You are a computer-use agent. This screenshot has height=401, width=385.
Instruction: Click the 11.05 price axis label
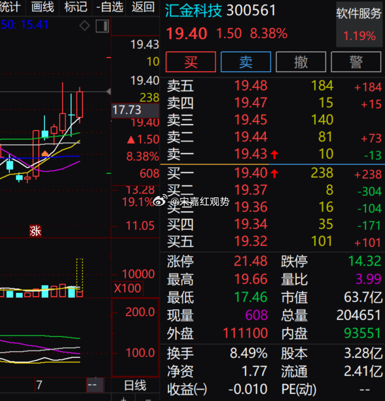pos(141,226)
